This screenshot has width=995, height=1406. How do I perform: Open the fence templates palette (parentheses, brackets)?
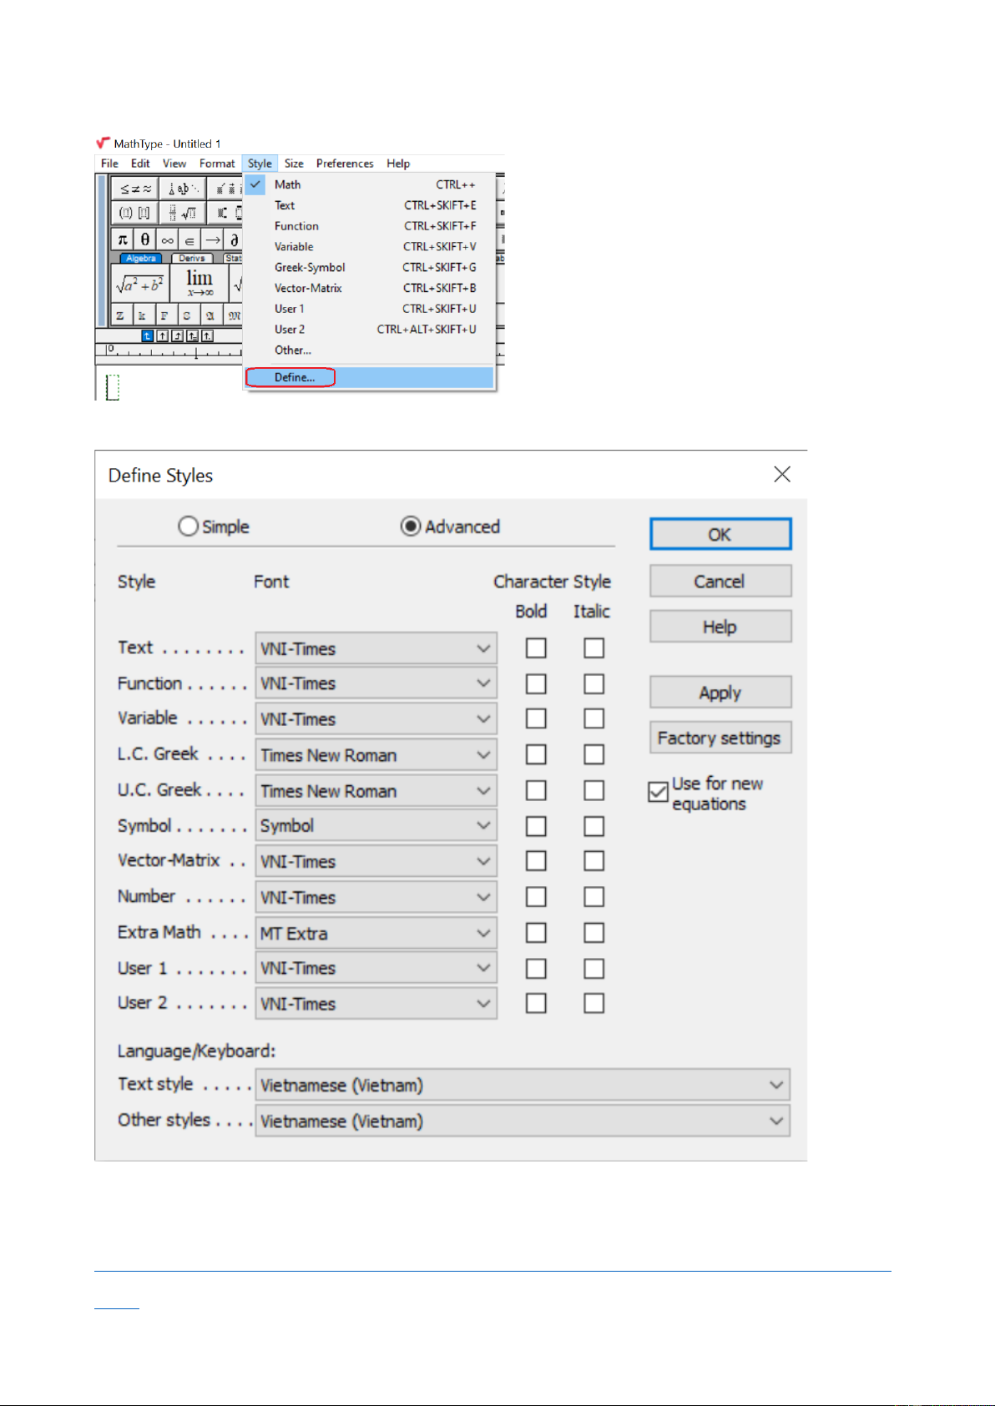134,214
